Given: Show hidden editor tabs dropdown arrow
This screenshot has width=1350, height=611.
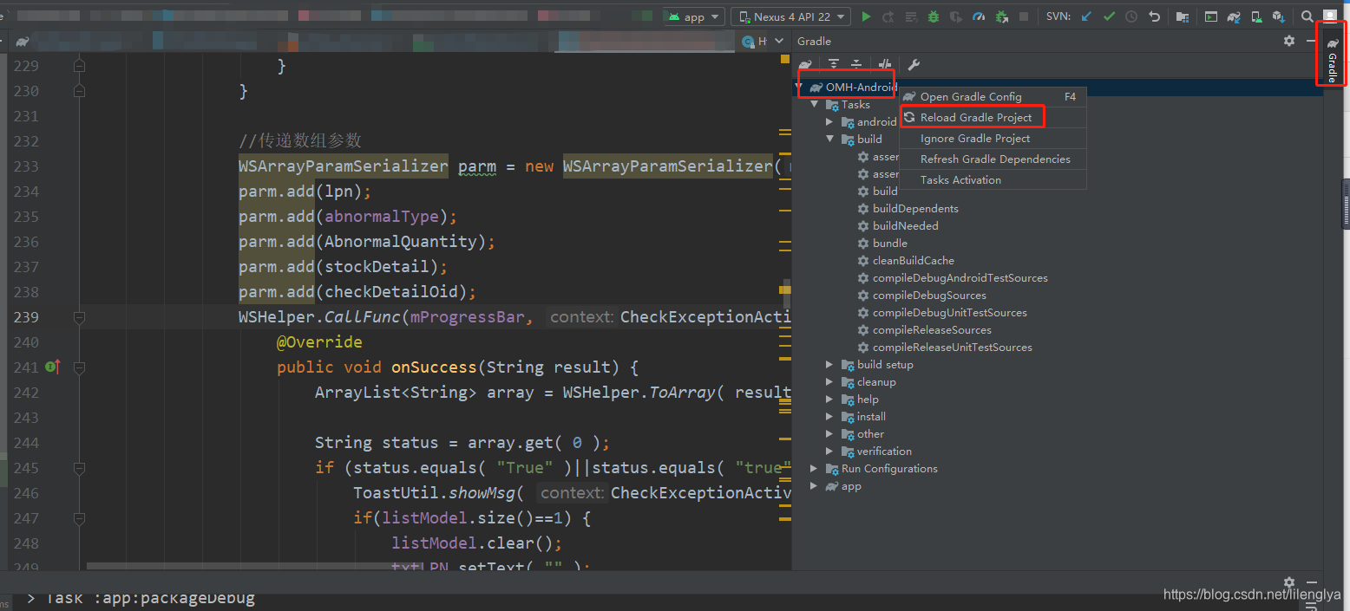Looking at the screenshot, I should pyautogui.click(x=779, y=41).
